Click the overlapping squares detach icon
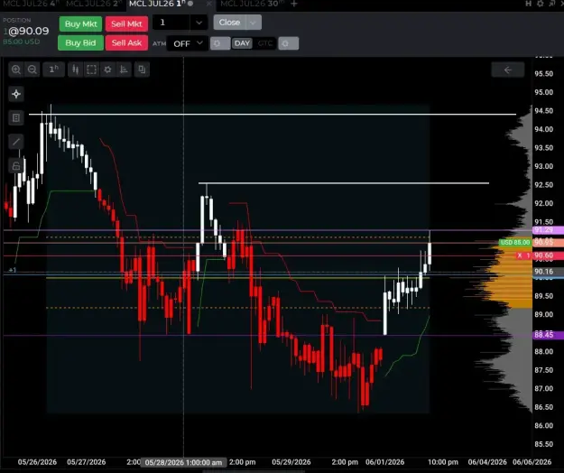The height and width of the screenshot is (473, 564). point(142,70)
